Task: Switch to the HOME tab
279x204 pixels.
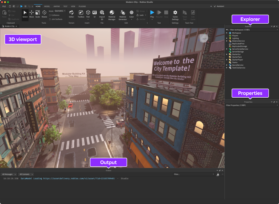Action: (38, 6)
